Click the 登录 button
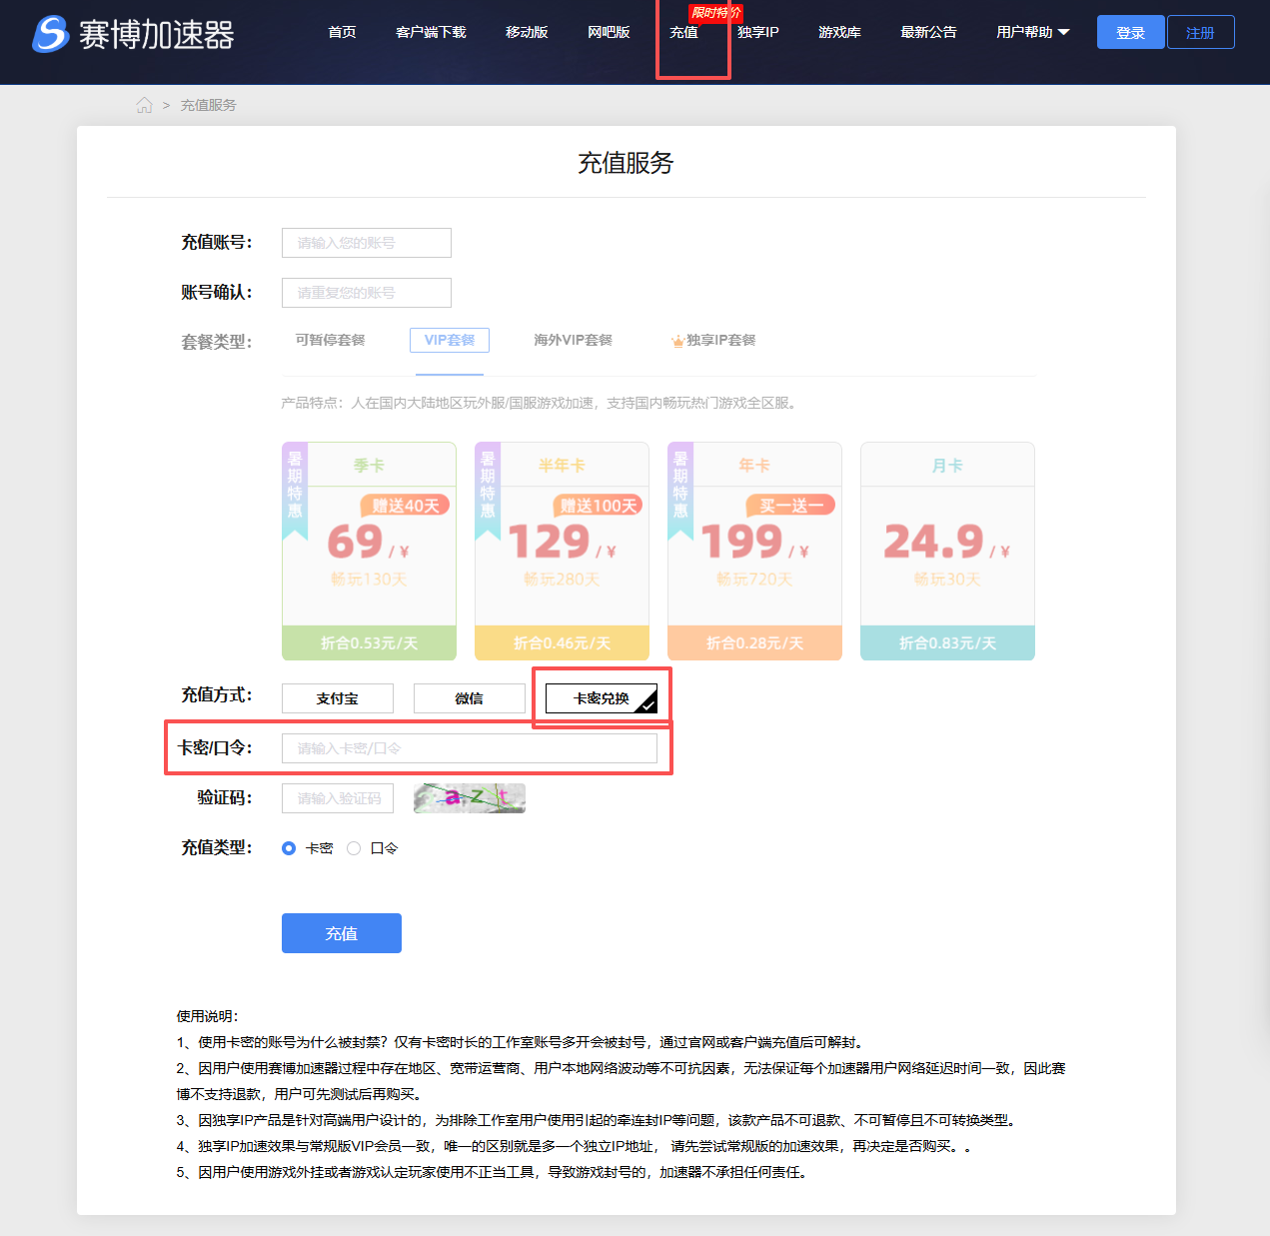 pyautogui.click(x=1130, y=32)
